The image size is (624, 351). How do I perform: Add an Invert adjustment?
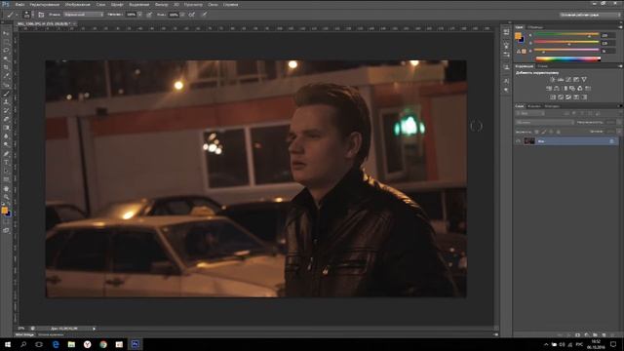pos(553,97)
